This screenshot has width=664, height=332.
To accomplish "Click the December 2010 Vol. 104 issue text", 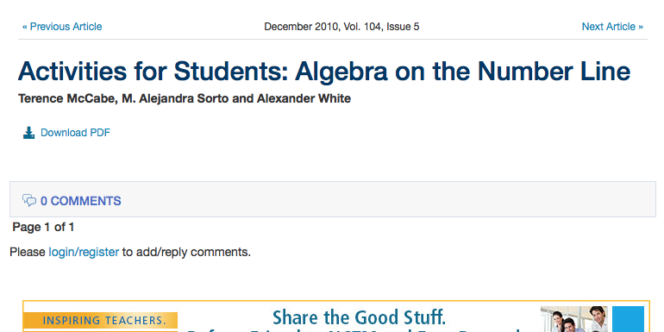I will 341,27.
